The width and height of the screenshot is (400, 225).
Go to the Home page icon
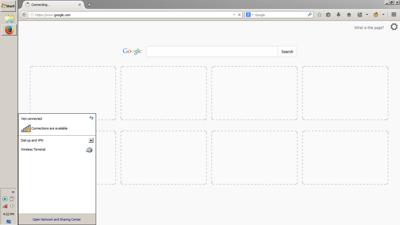349,15
